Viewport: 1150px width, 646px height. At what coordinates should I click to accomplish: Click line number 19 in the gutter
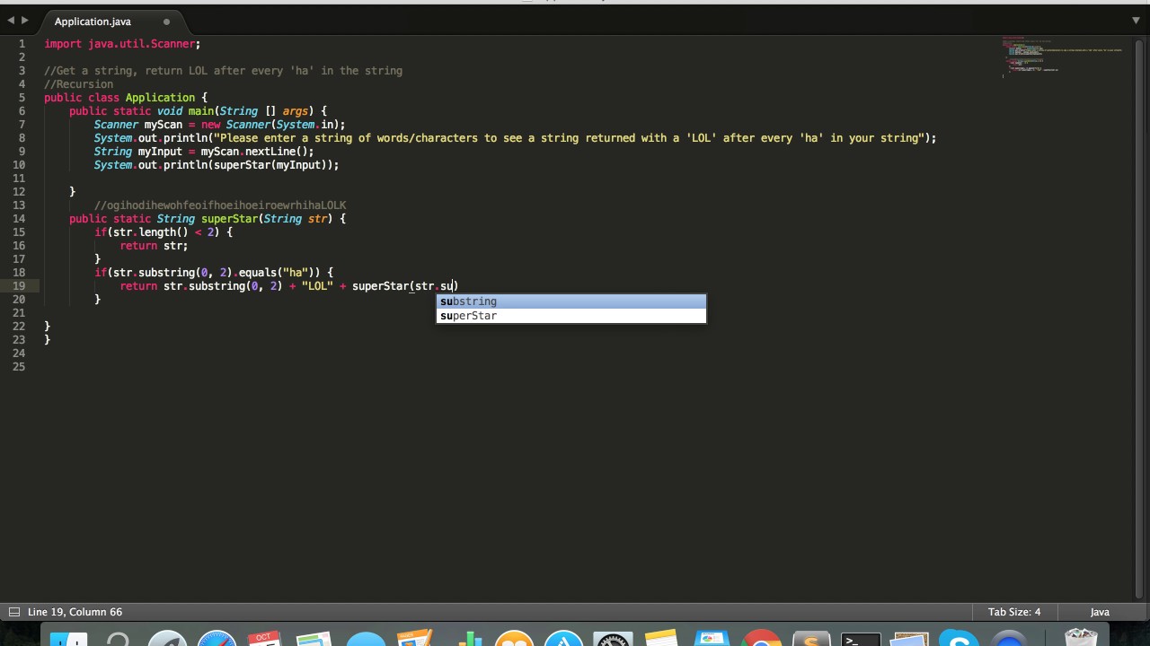tap(19, 286)
